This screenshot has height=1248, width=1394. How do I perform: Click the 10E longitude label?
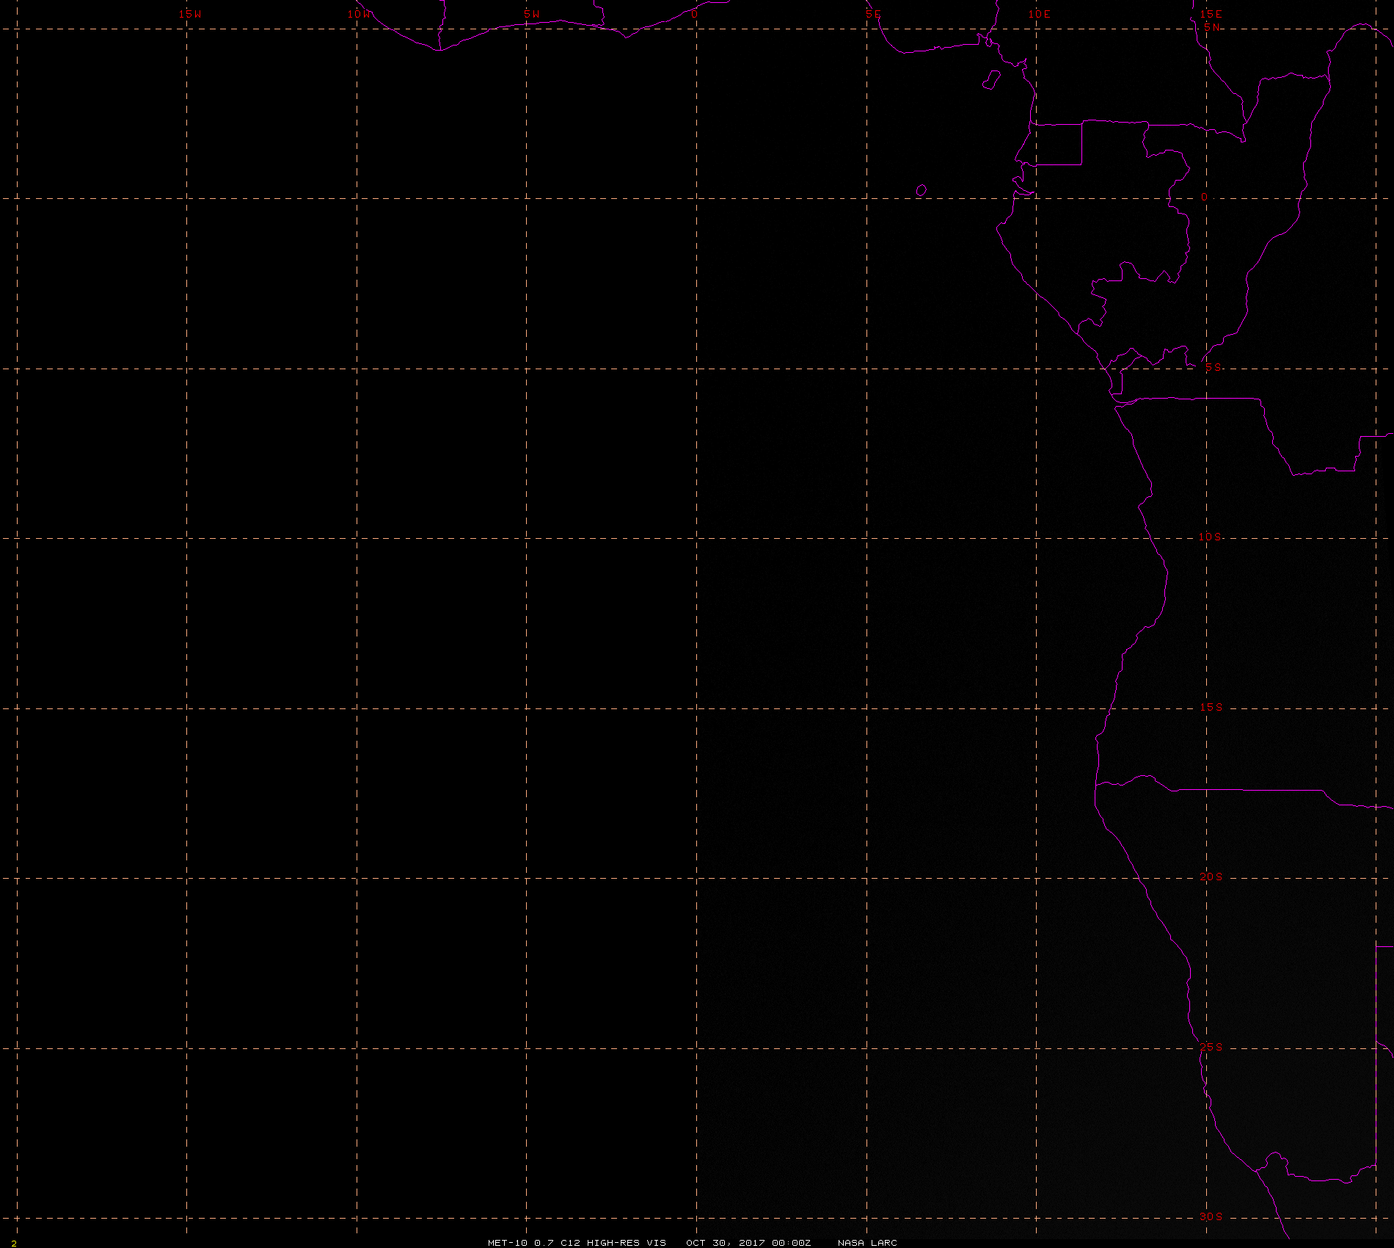click(x=1039, y=14)
